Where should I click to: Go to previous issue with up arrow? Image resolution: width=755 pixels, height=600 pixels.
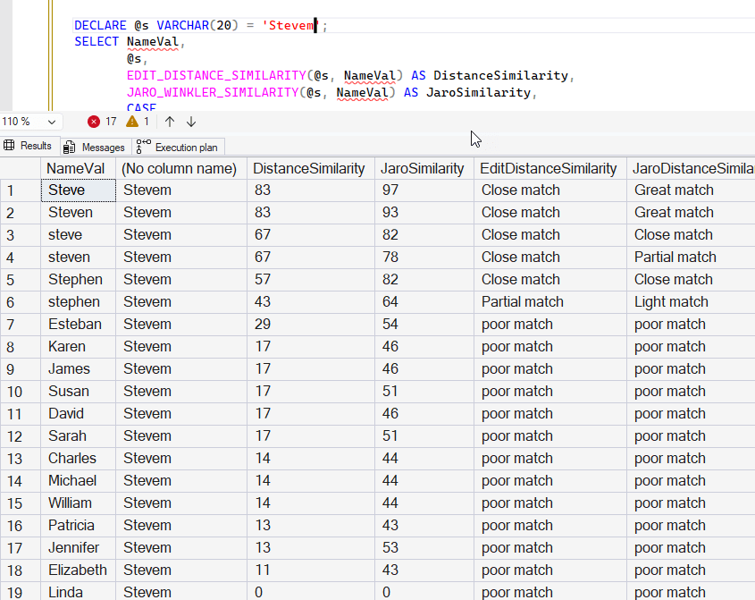tap(170, 122)
